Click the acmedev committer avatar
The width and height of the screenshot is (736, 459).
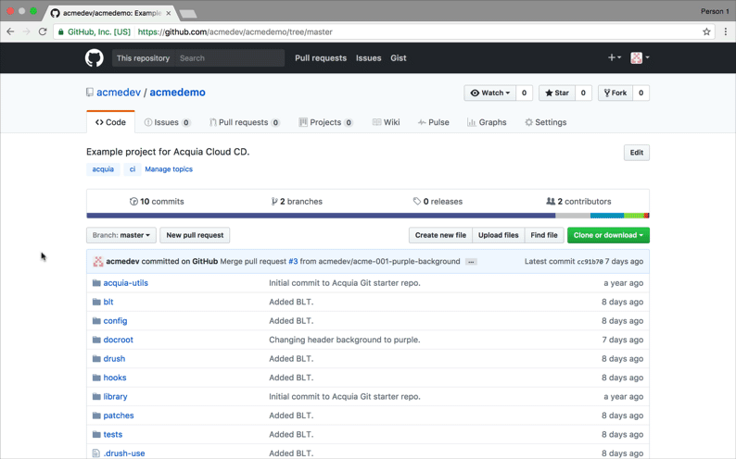tap(97, 262)
